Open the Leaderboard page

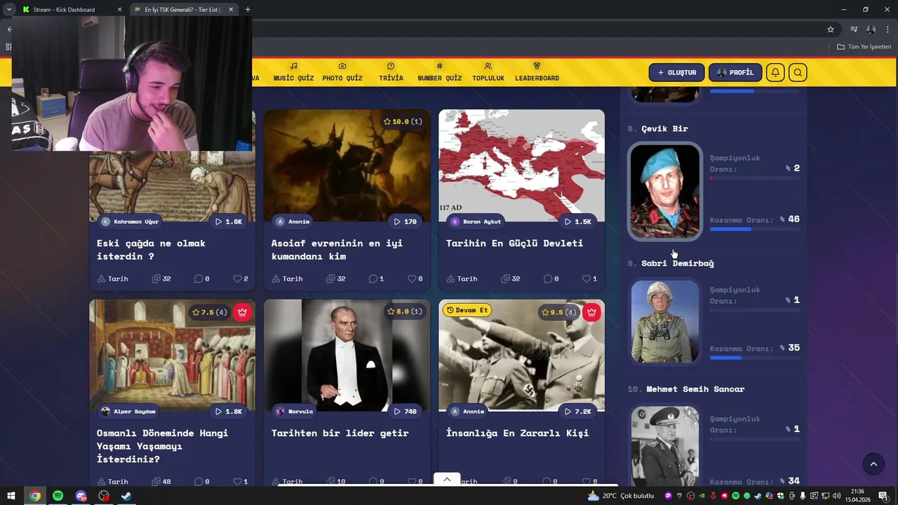click(537, 72)
